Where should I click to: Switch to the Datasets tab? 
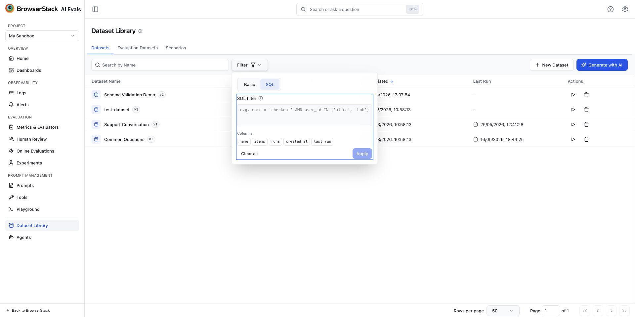tap(100, 48)
